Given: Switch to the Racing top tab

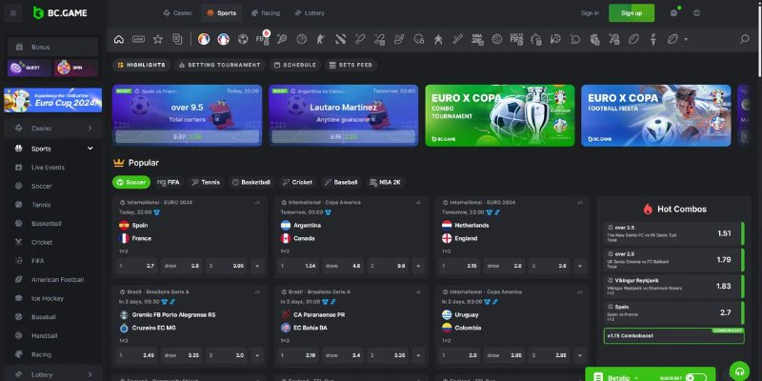Looking at the screenshot, I should pos(266,13).
